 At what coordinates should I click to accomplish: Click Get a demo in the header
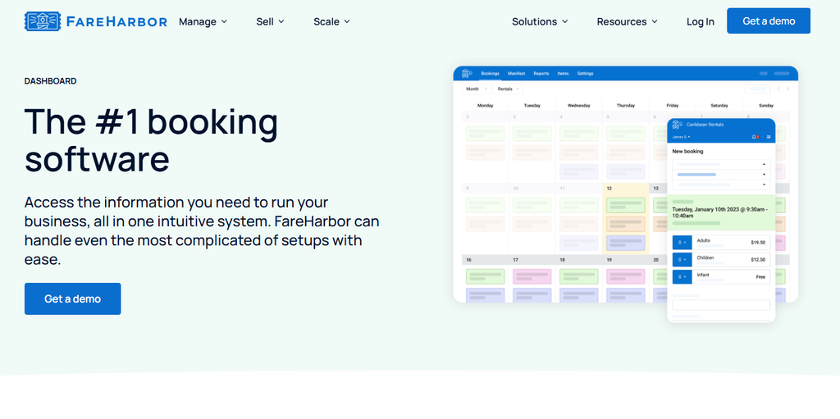(768, 20)
